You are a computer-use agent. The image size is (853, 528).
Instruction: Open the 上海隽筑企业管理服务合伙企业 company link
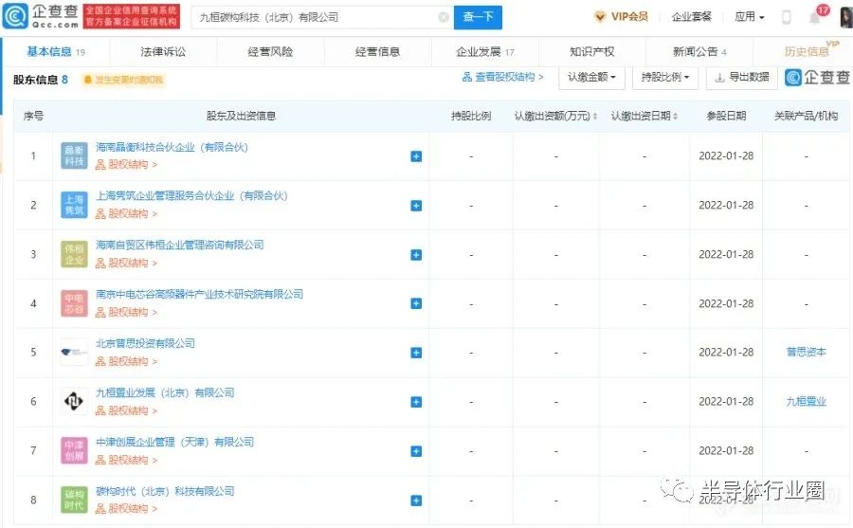pyautogui.click(x=191, y=196)
